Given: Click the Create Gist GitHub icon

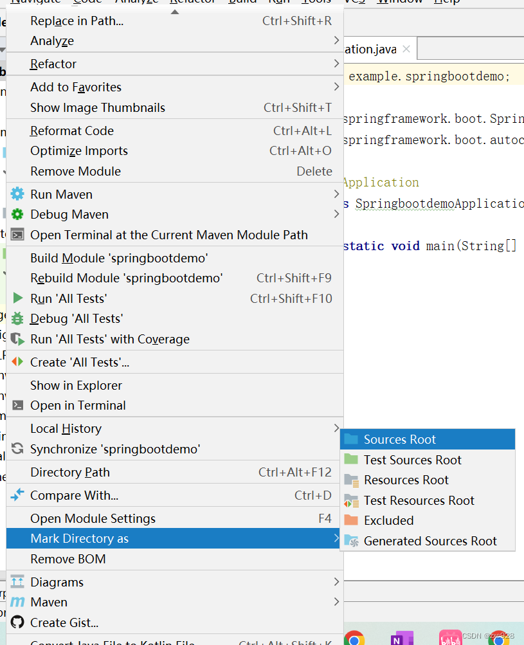Looking at the screenshot, I should click(x=17, y=622).
